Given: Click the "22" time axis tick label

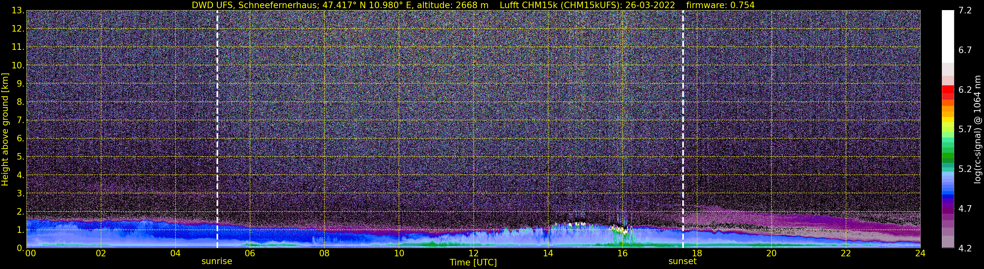Looking at the screenshot, I should 846,254.
